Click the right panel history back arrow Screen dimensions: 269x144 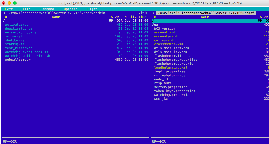153,13
